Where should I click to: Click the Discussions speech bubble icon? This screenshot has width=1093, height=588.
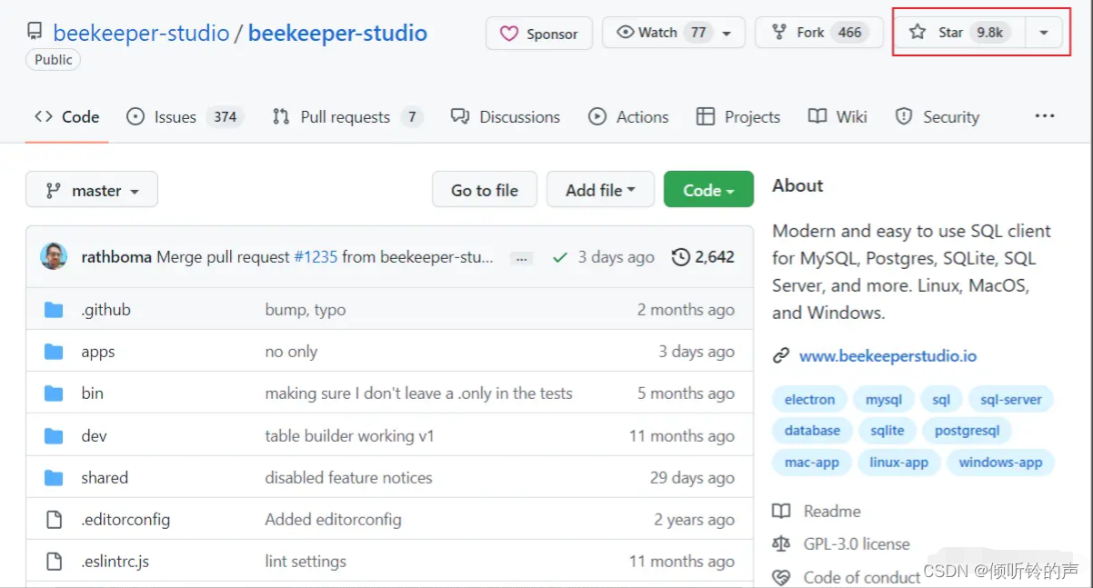[x=460, y=116]
